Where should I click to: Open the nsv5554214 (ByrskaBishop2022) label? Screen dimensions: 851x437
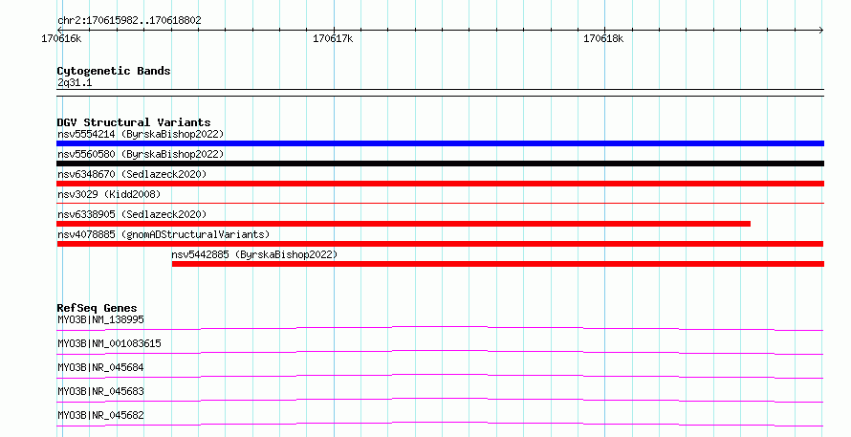[141, 134]
